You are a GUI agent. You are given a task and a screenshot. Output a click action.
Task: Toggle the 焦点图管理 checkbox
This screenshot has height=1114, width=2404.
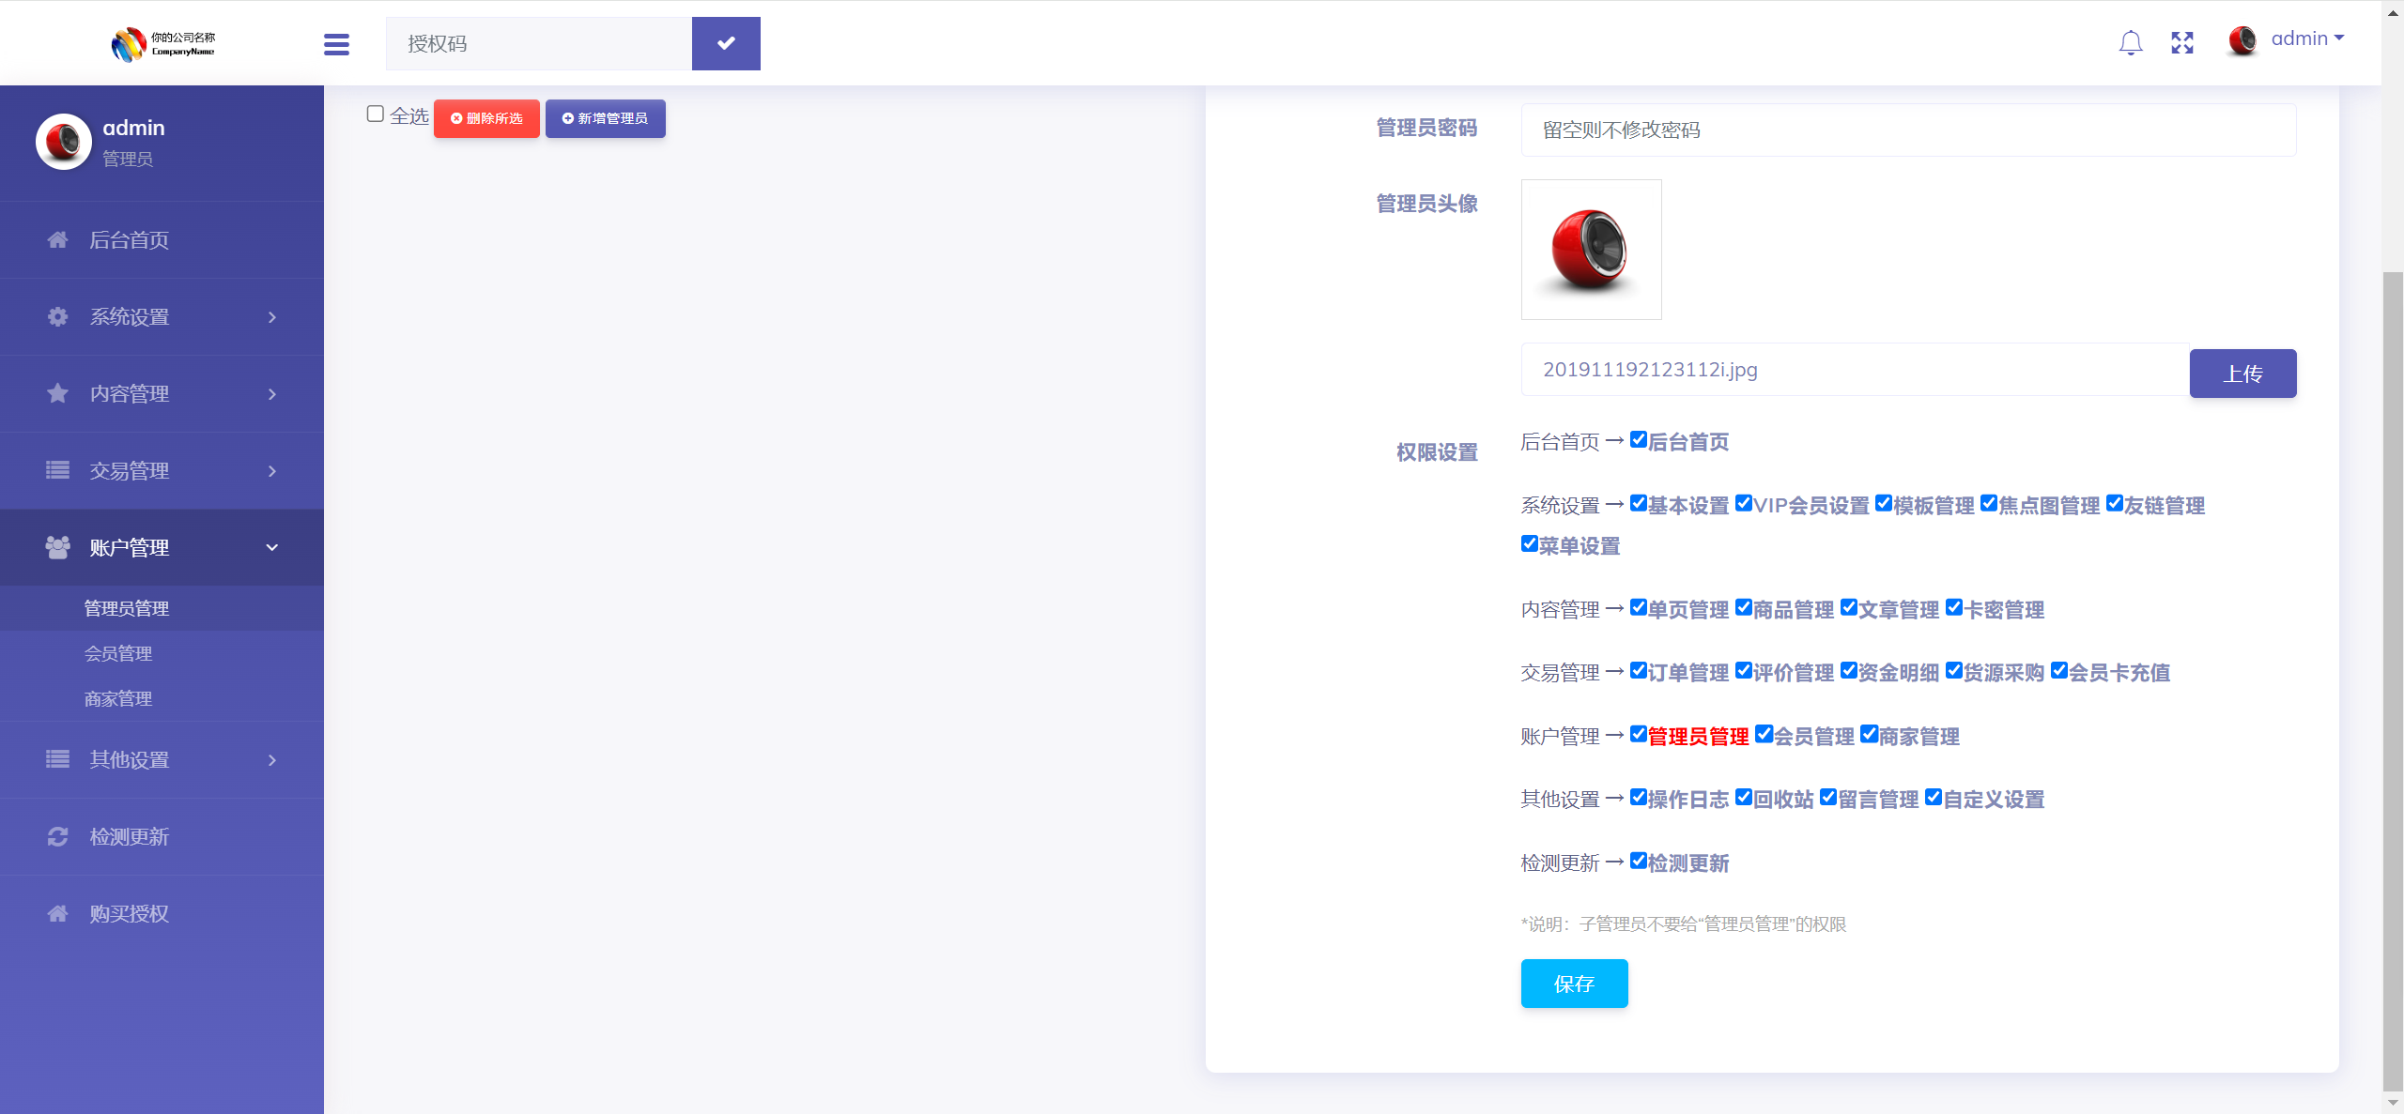click(1989, 503)
